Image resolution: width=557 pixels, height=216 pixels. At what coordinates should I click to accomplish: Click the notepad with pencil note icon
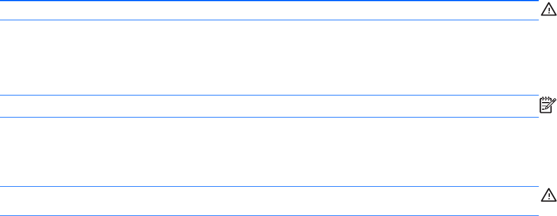(547, 105)
